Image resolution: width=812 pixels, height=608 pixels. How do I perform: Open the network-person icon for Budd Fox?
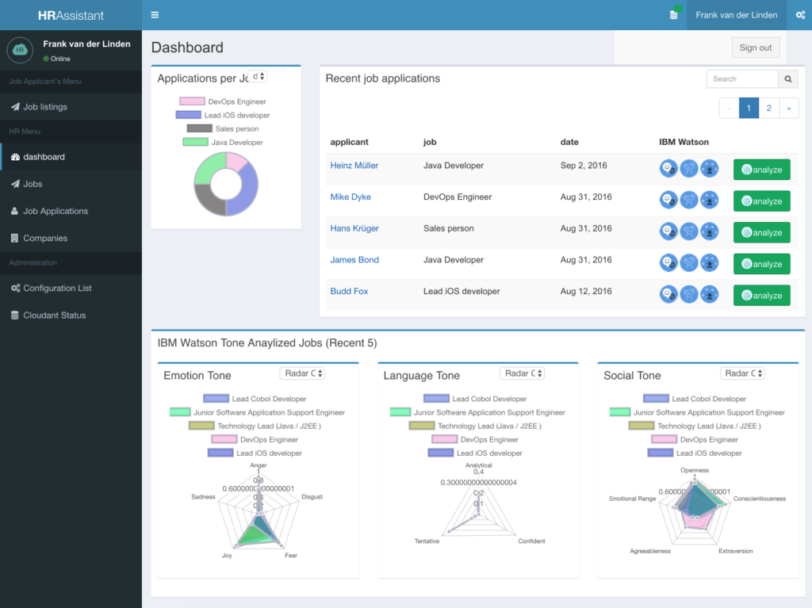coord(710,294)
